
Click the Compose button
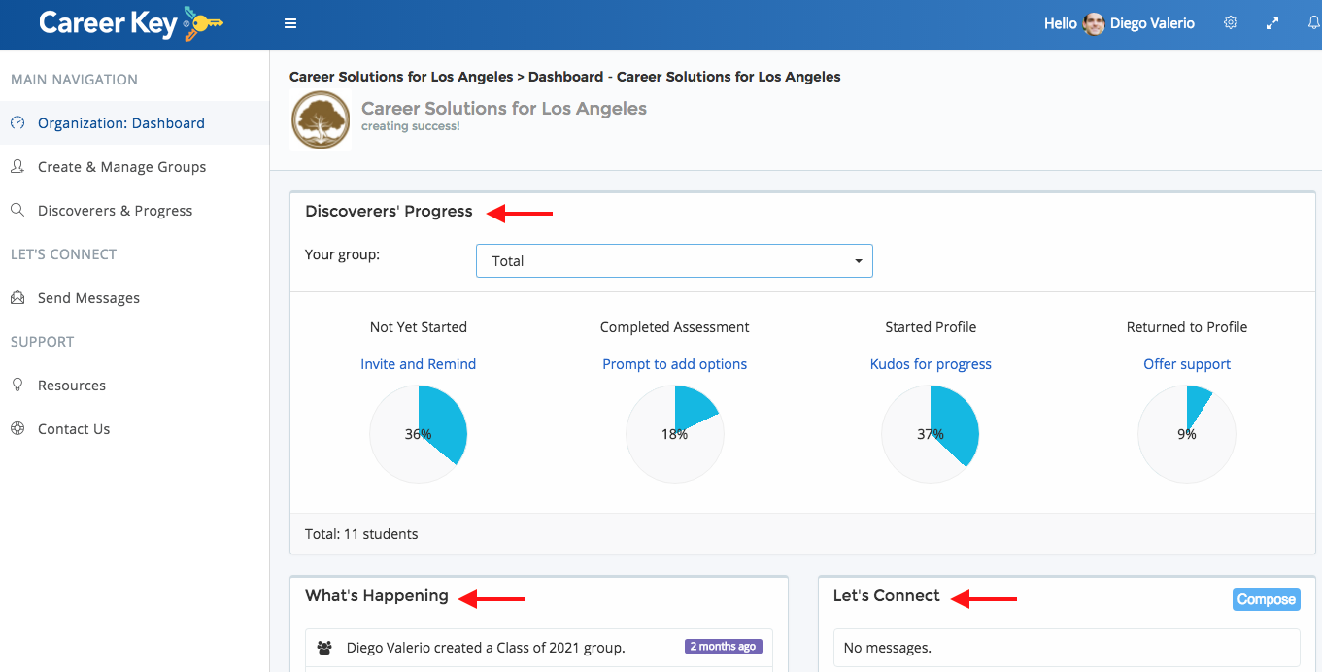[1266, 599]
